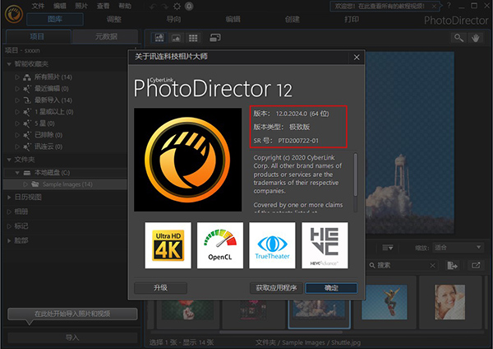Click the OpenCL badge icon
Image resolution: width=493 pixels, height=349 pixels.
220,245
